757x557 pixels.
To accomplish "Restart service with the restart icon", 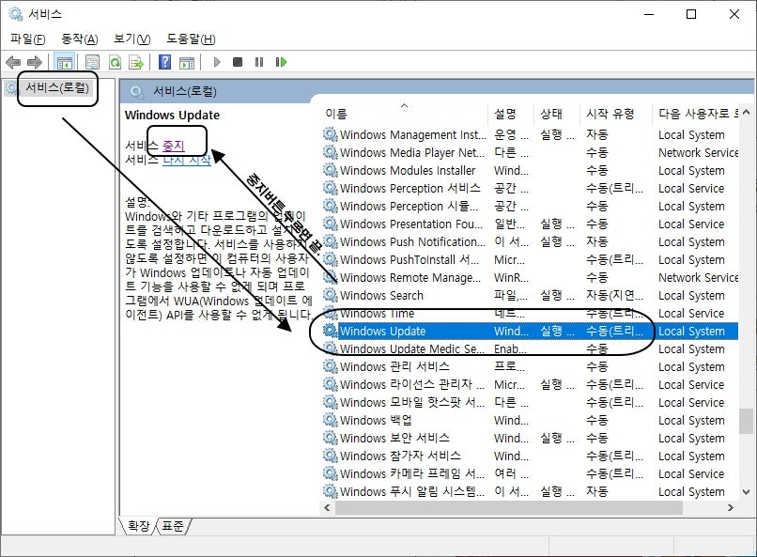I will [281, 62].
